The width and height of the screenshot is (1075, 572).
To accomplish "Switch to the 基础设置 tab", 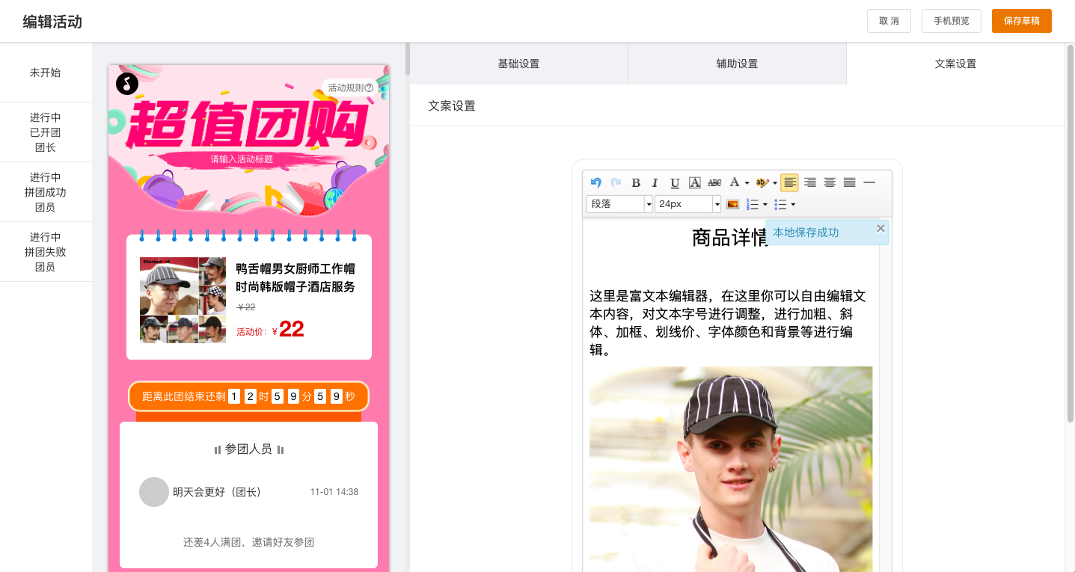I will pyautogui.click(x=518, y=64).
